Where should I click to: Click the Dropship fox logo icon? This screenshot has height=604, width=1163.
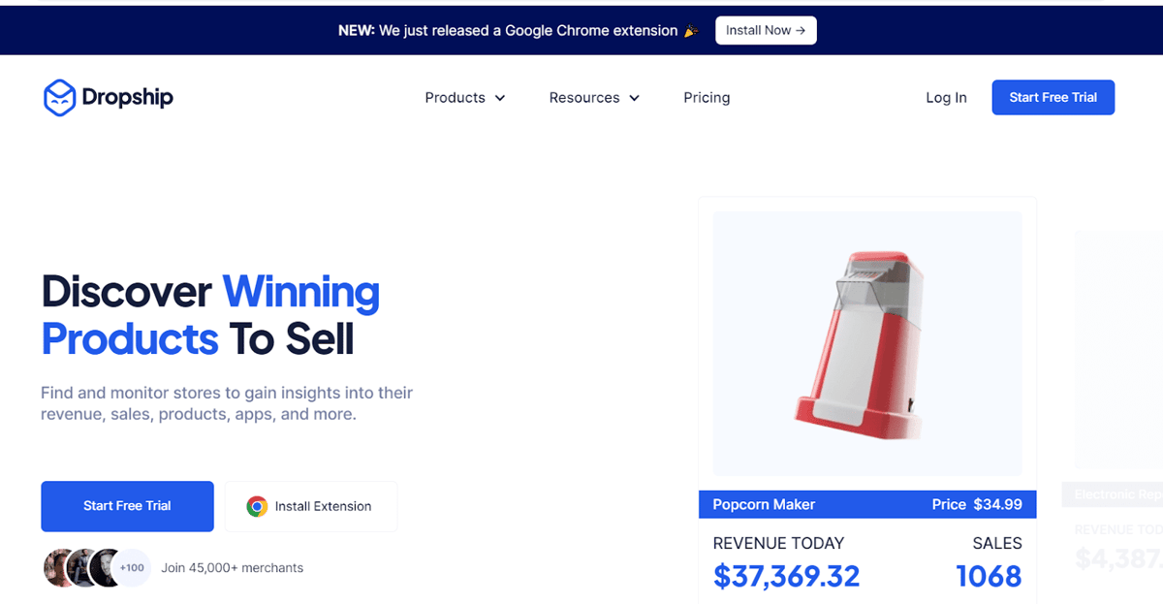[59, 98]
